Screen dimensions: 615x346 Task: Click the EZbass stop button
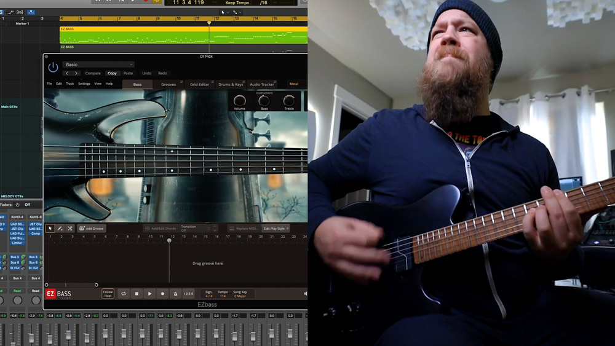(x=137, y=294)
